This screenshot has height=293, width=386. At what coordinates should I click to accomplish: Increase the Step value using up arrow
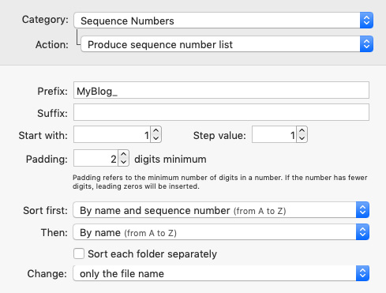302,130
